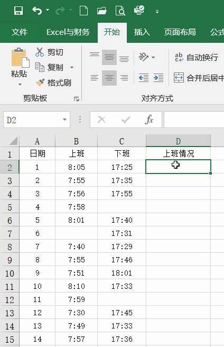
Task: Click the Save icon in quick access toolbar
Action: tap(18, 11)
